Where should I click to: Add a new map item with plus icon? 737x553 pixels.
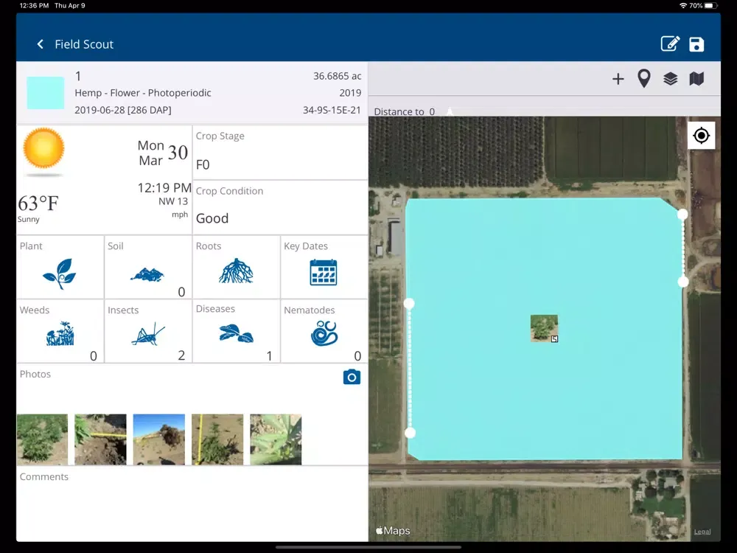coord(618,79)
